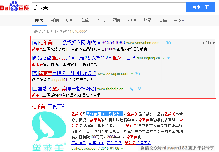
Task: Switch to the 新闻 tab
Action: [x=55, y=20]
